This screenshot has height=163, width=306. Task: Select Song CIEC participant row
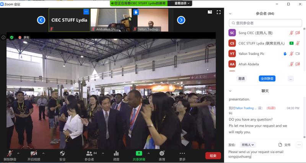click(265, 33)
